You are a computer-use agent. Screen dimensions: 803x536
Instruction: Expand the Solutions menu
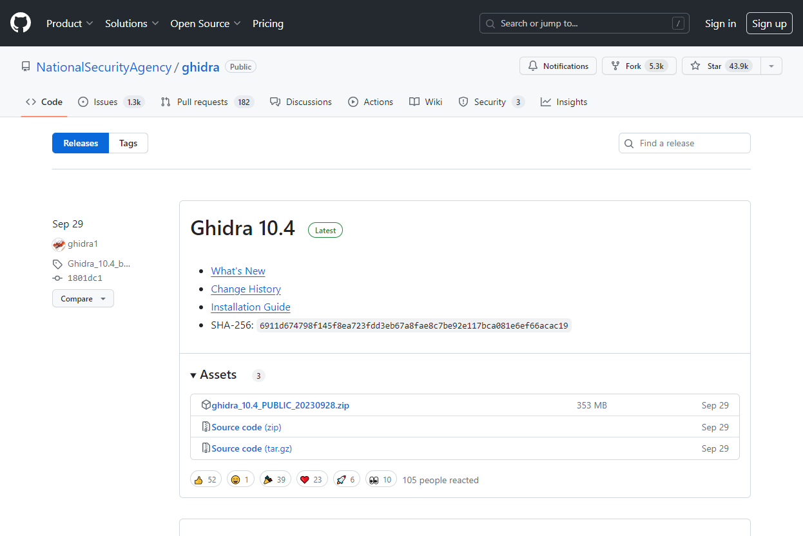tap(131, 24)
